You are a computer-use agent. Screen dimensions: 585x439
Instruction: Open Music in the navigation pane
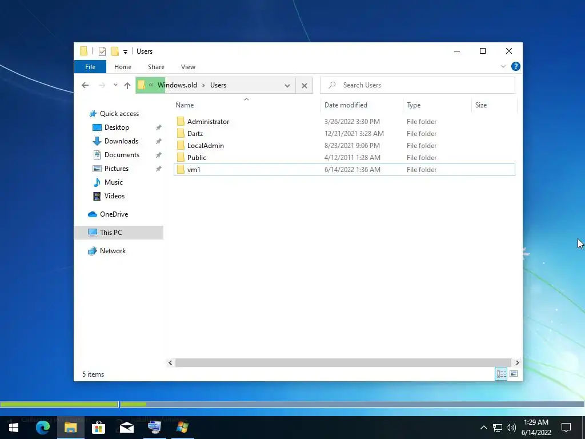point(107,182)
